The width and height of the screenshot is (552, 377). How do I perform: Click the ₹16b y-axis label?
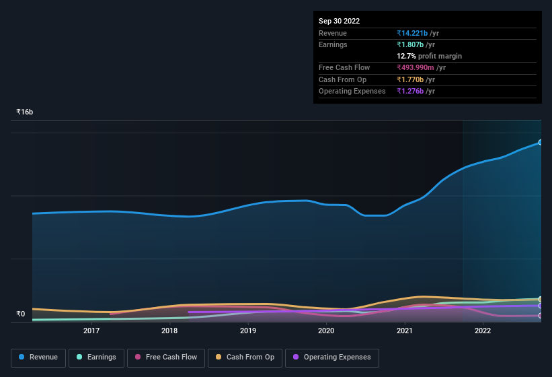coord(25,112)
